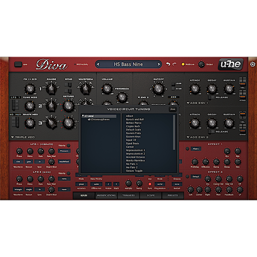The image size is (257, 257).
Task: Turn on the Effect 1 power button
Action: 187,149
